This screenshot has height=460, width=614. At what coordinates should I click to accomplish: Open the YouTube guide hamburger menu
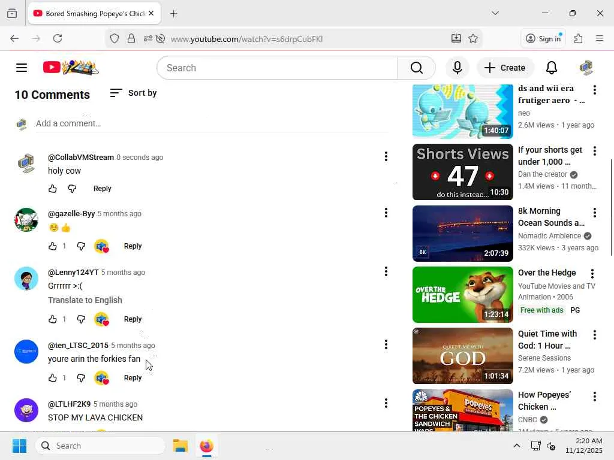click(x=22, y=68)
